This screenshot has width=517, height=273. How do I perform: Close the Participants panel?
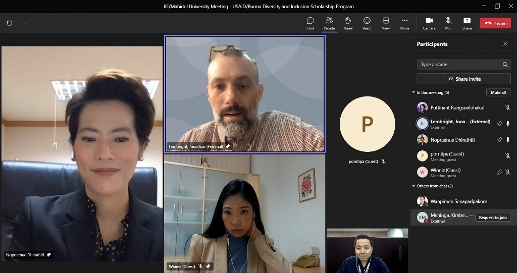[x=505, y=44]
